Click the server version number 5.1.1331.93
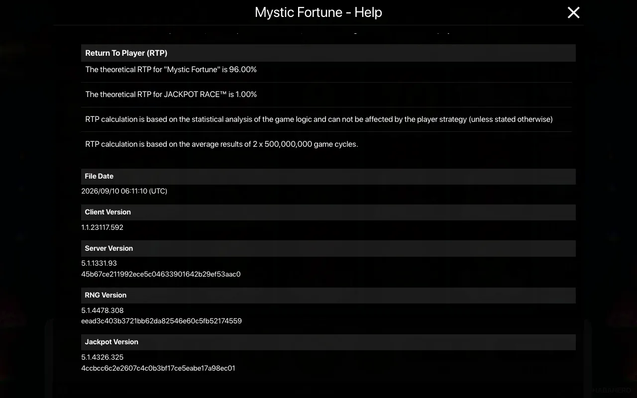 pos(99,263)
